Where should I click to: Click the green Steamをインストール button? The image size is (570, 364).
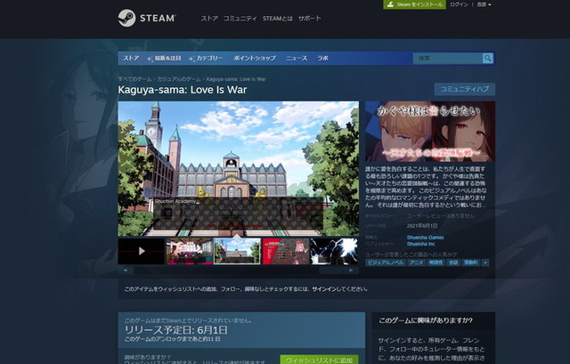click(413, 4)
